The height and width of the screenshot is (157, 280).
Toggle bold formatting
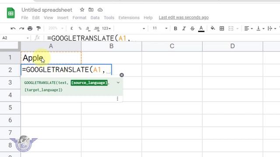point(175,28)
